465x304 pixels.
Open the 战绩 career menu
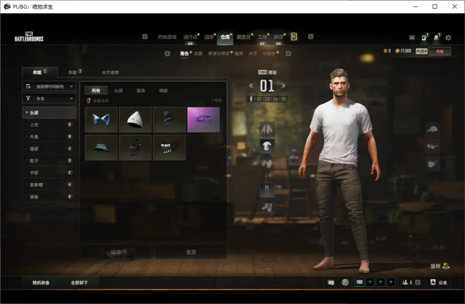[x=209, y=37]
